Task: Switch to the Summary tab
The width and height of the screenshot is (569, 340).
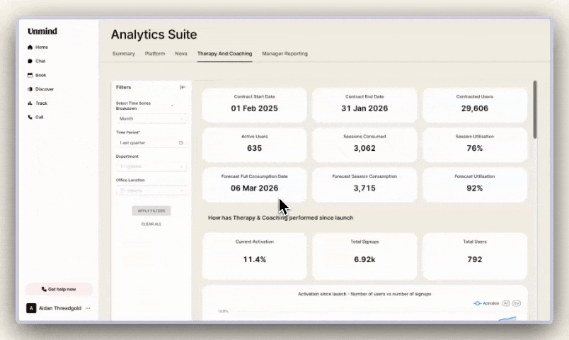Action: click(123, 54)
